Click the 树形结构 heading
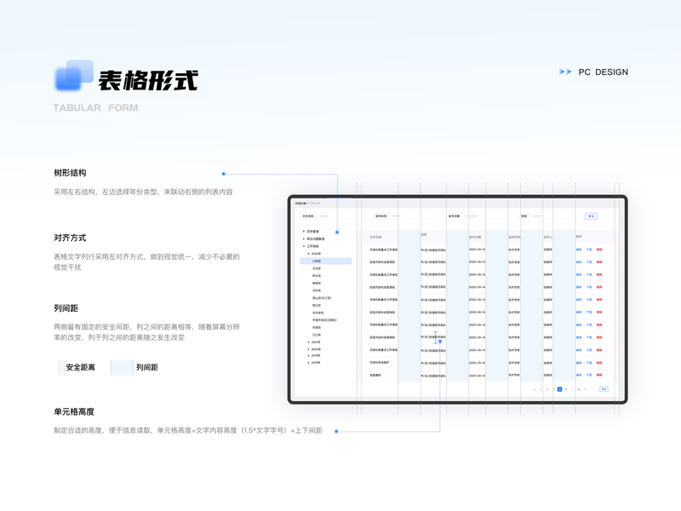Viewport: 681px width, 511px height. [70, 173]
